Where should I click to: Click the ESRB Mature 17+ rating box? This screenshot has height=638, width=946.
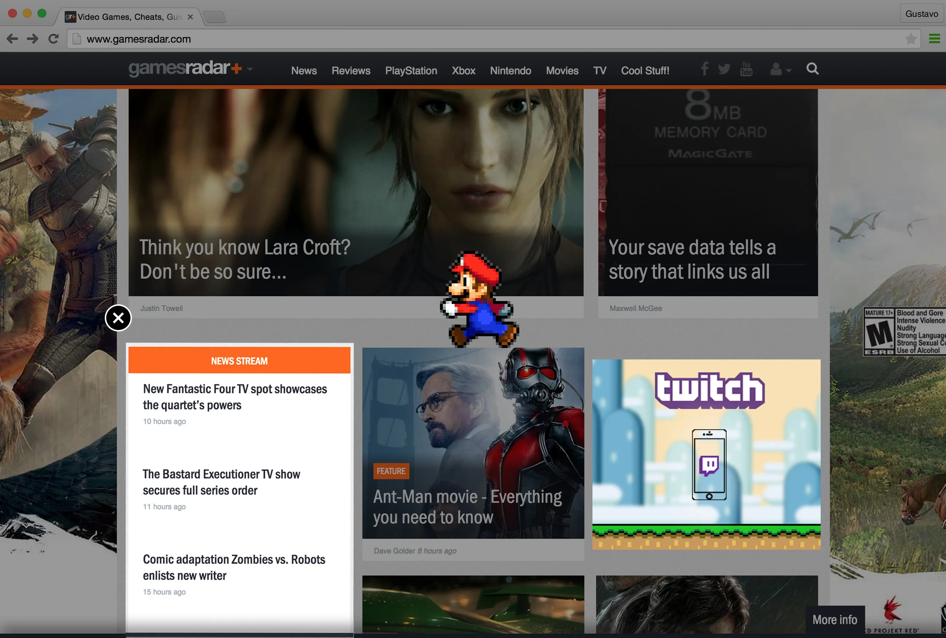pyautogui.click(x=904, y=331)
